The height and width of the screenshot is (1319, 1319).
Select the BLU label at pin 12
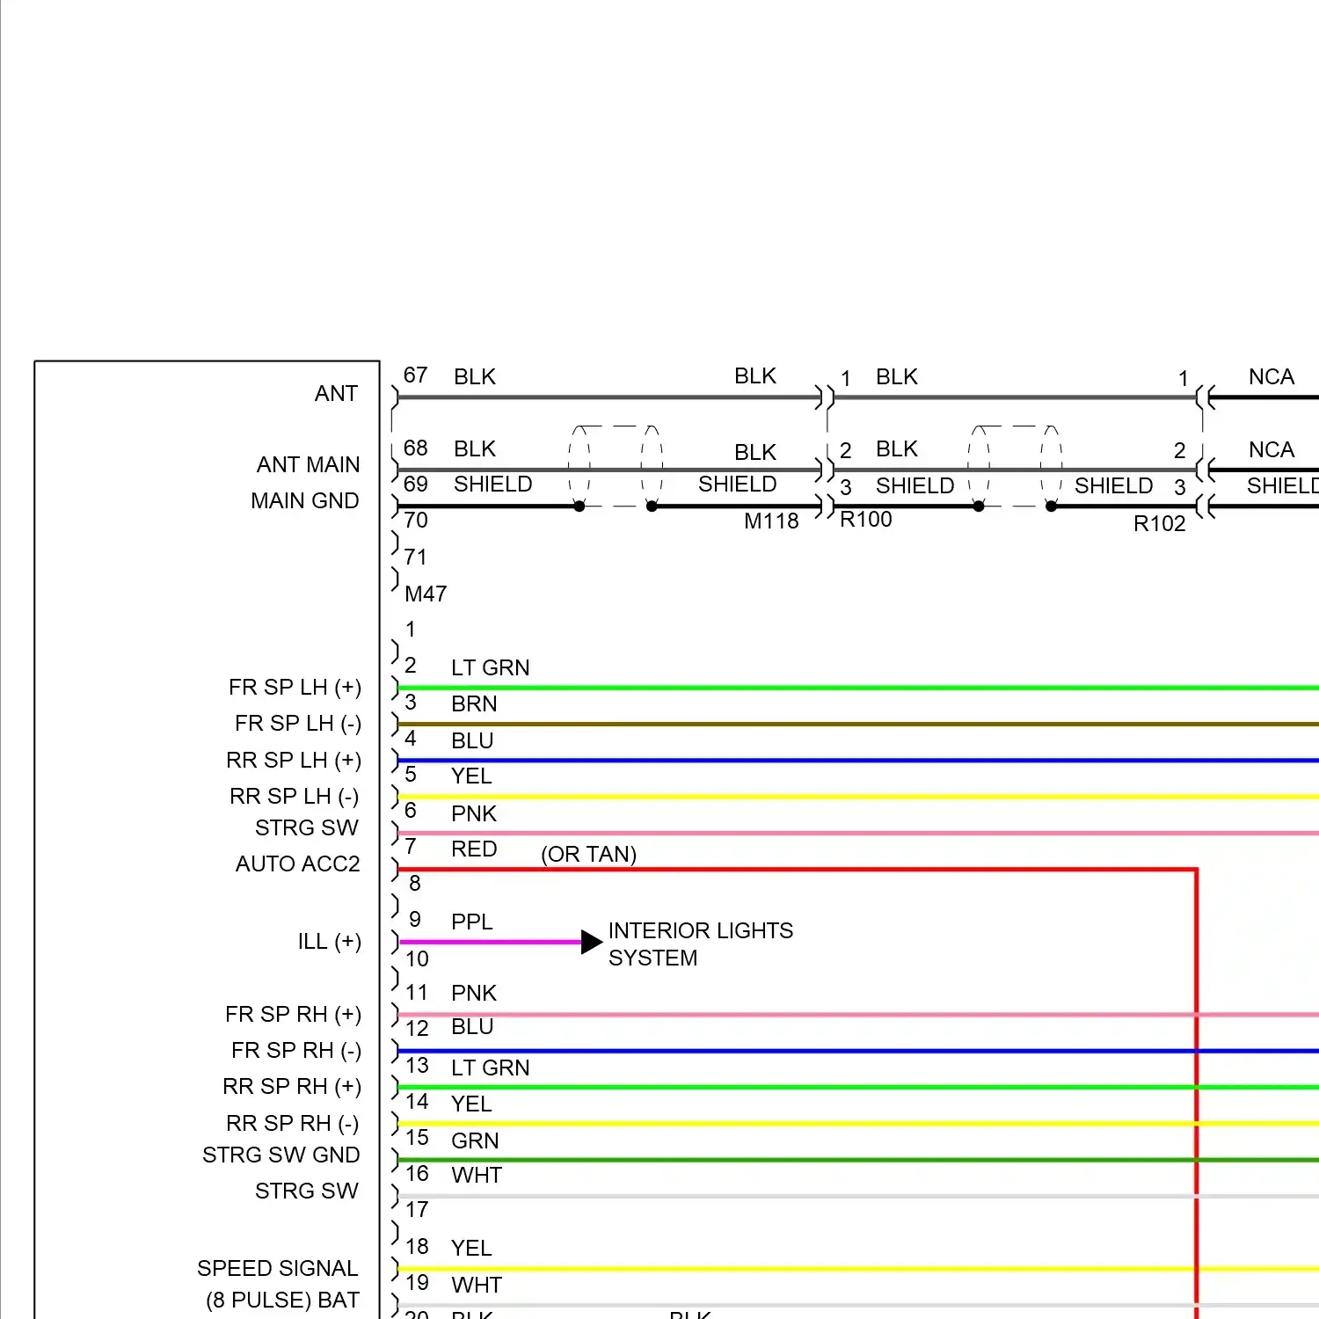(472, 1026)
